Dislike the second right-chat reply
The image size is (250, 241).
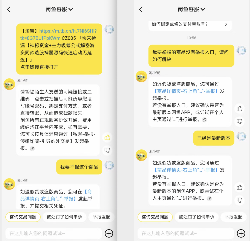pos(239,200)
